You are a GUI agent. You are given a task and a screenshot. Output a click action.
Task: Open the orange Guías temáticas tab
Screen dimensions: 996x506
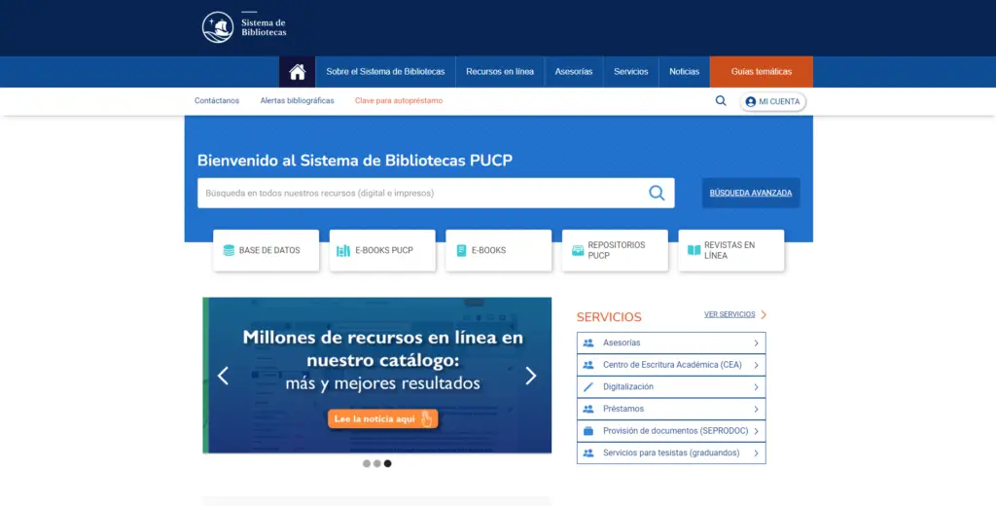[761, 72]
